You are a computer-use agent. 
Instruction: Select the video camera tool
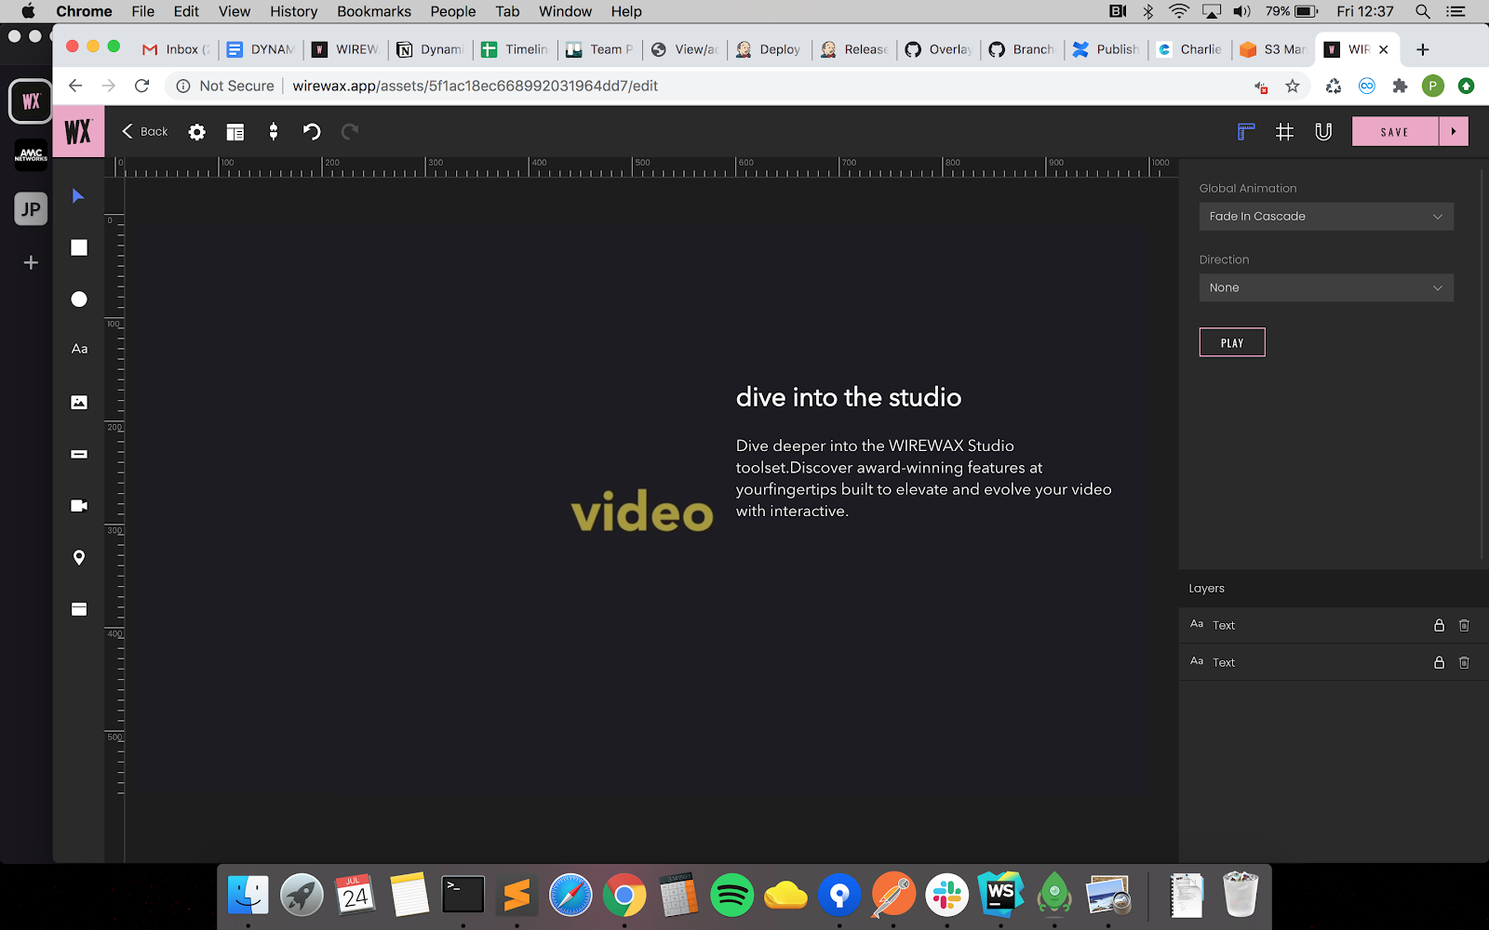pyautogui.click(x=79, y=506)
